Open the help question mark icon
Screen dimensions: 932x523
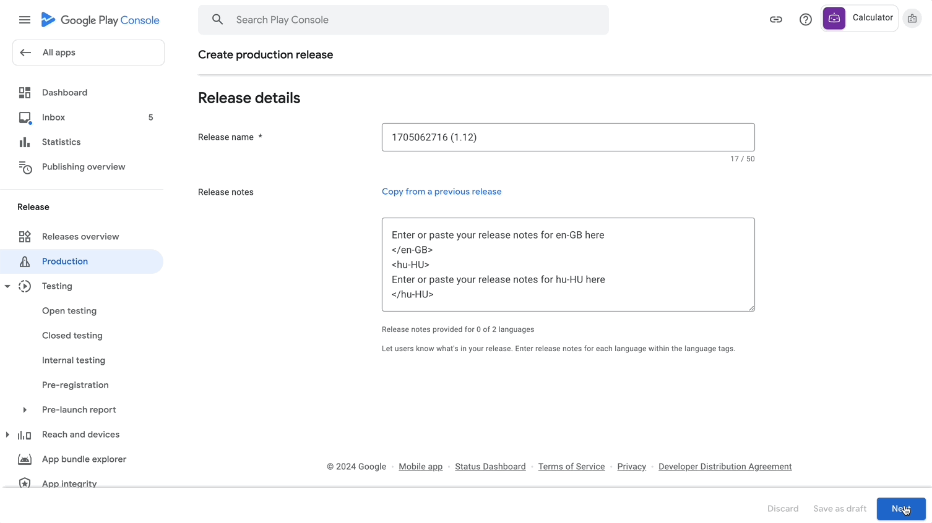click(805, 19)
